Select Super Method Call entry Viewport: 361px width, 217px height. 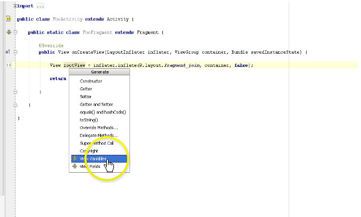pos(99,143)
